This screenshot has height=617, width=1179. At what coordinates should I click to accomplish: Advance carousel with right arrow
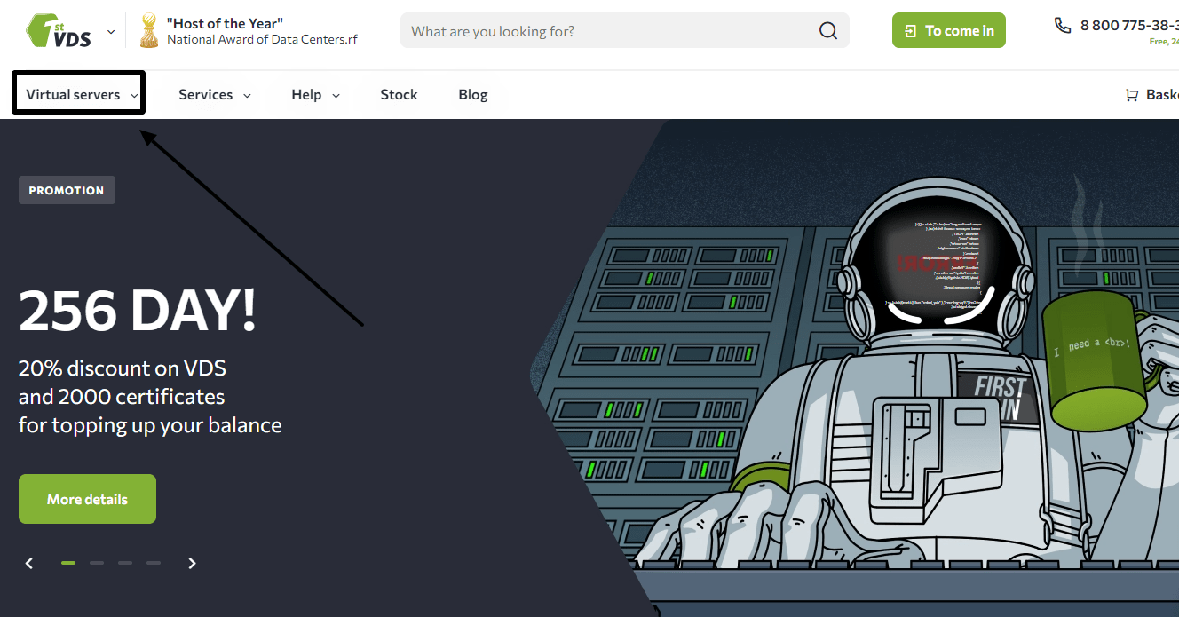192,563
